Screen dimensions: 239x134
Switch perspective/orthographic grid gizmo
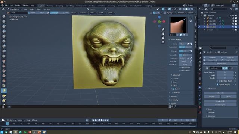(x=163, y=42)
